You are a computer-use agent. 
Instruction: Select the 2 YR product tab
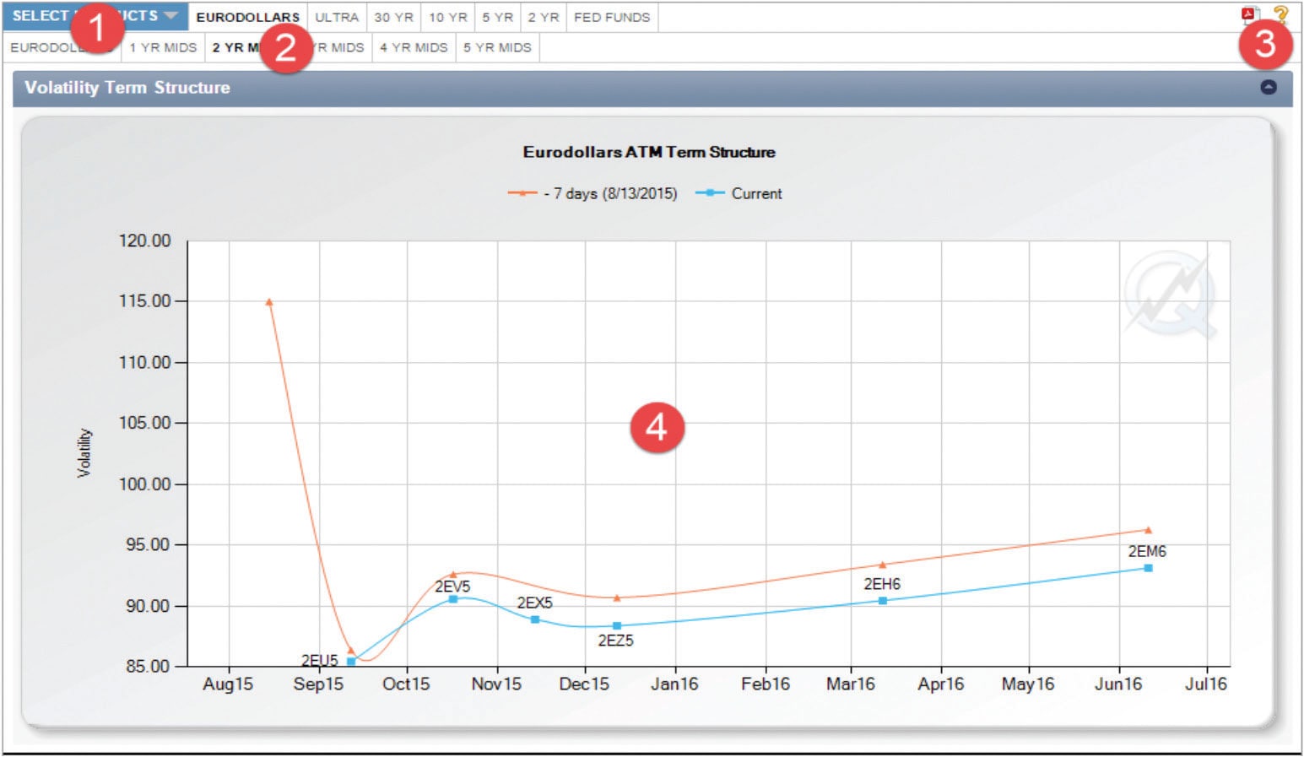[x=543, y=17]
